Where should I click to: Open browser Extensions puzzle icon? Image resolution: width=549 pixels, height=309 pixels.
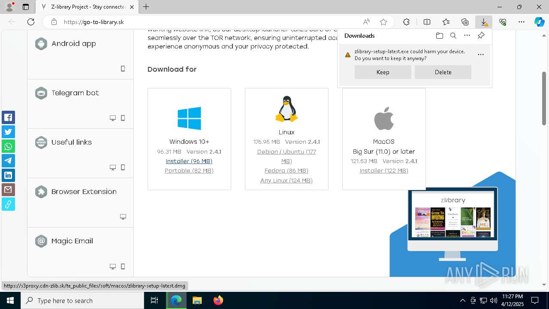click(x=406, y=22)
